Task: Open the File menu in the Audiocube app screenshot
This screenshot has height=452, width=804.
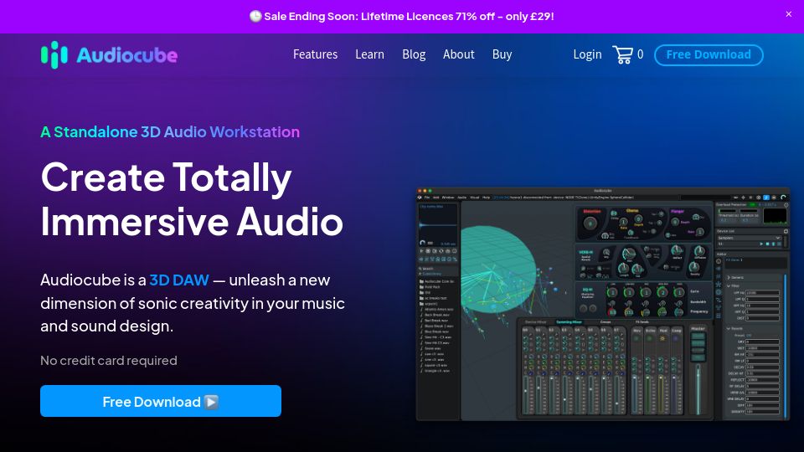Action: 427,198
